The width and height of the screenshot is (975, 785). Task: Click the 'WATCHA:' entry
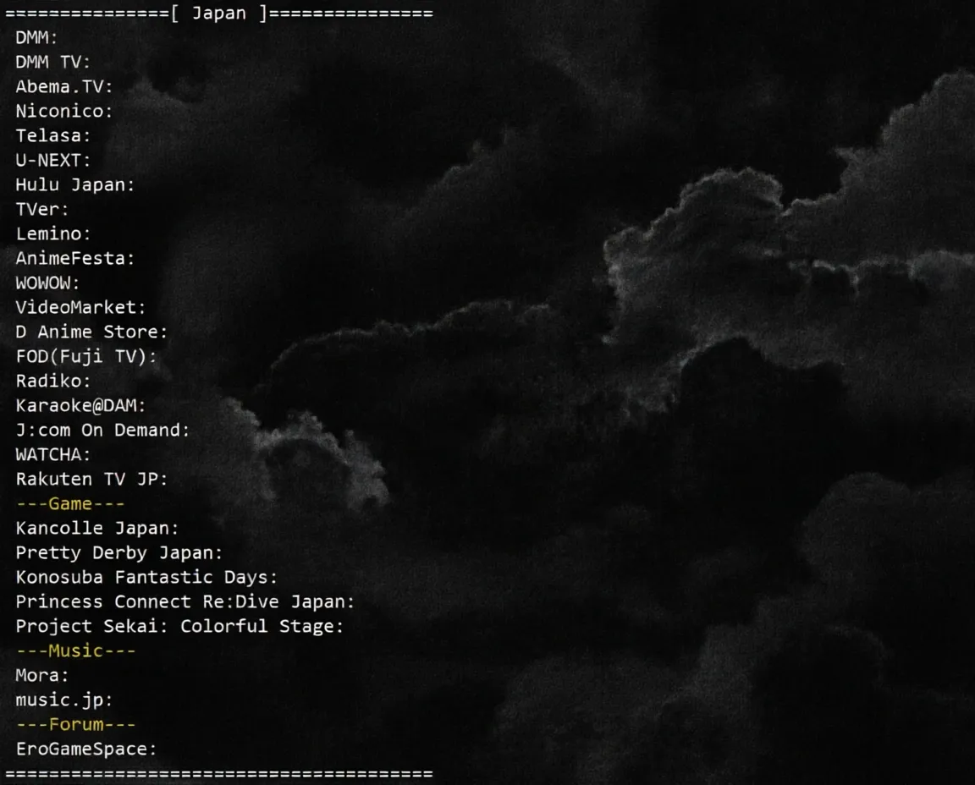[x=52, y=455]
